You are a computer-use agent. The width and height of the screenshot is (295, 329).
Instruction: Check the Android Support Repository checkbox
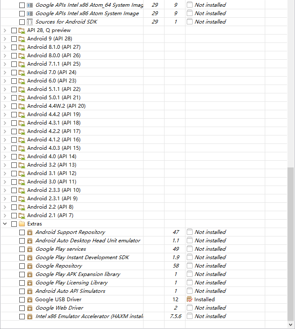22,232
